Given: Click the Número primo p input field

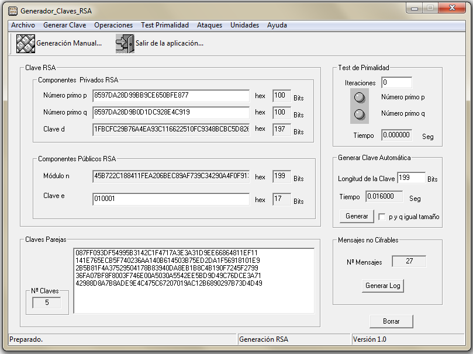Looking at the screenshot, I should [171, 96].
